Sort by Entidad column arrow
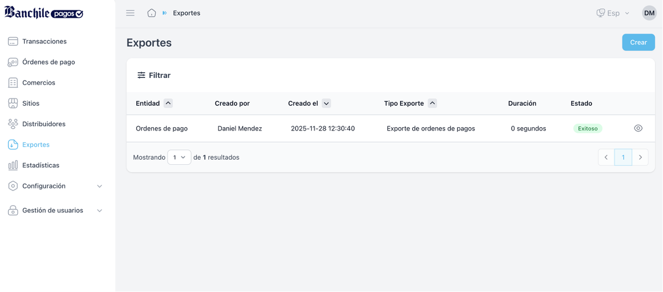This screenshot has height=292, width=663. (168, 103)
